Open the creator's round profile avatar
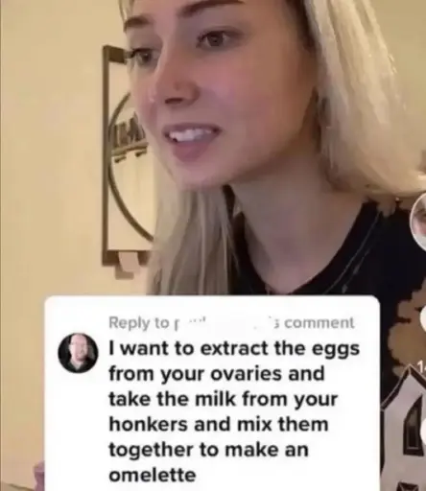Viewport: 426px width, 491px height. (x=419, y=222)
